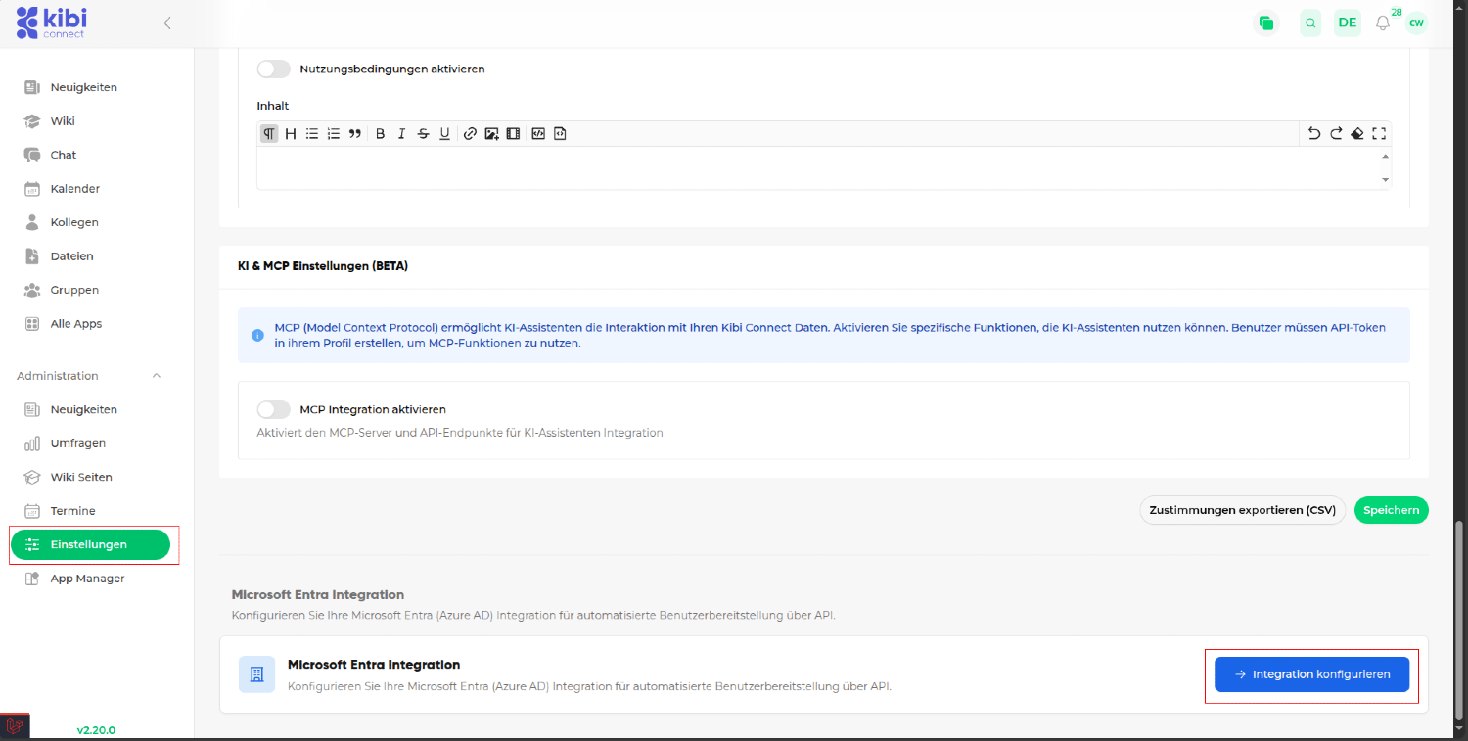This screenshot has height=741, width=1468.
Task: Insert an image into the content editor
Action: (491, 134)
